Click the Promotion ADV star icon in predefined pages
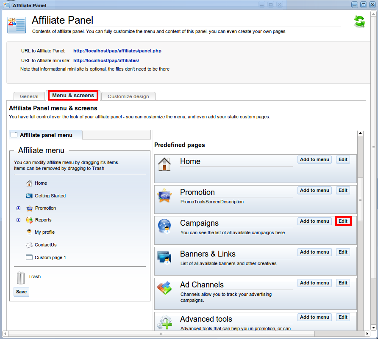Screen dimensions: 378x339 pos(164,195)
